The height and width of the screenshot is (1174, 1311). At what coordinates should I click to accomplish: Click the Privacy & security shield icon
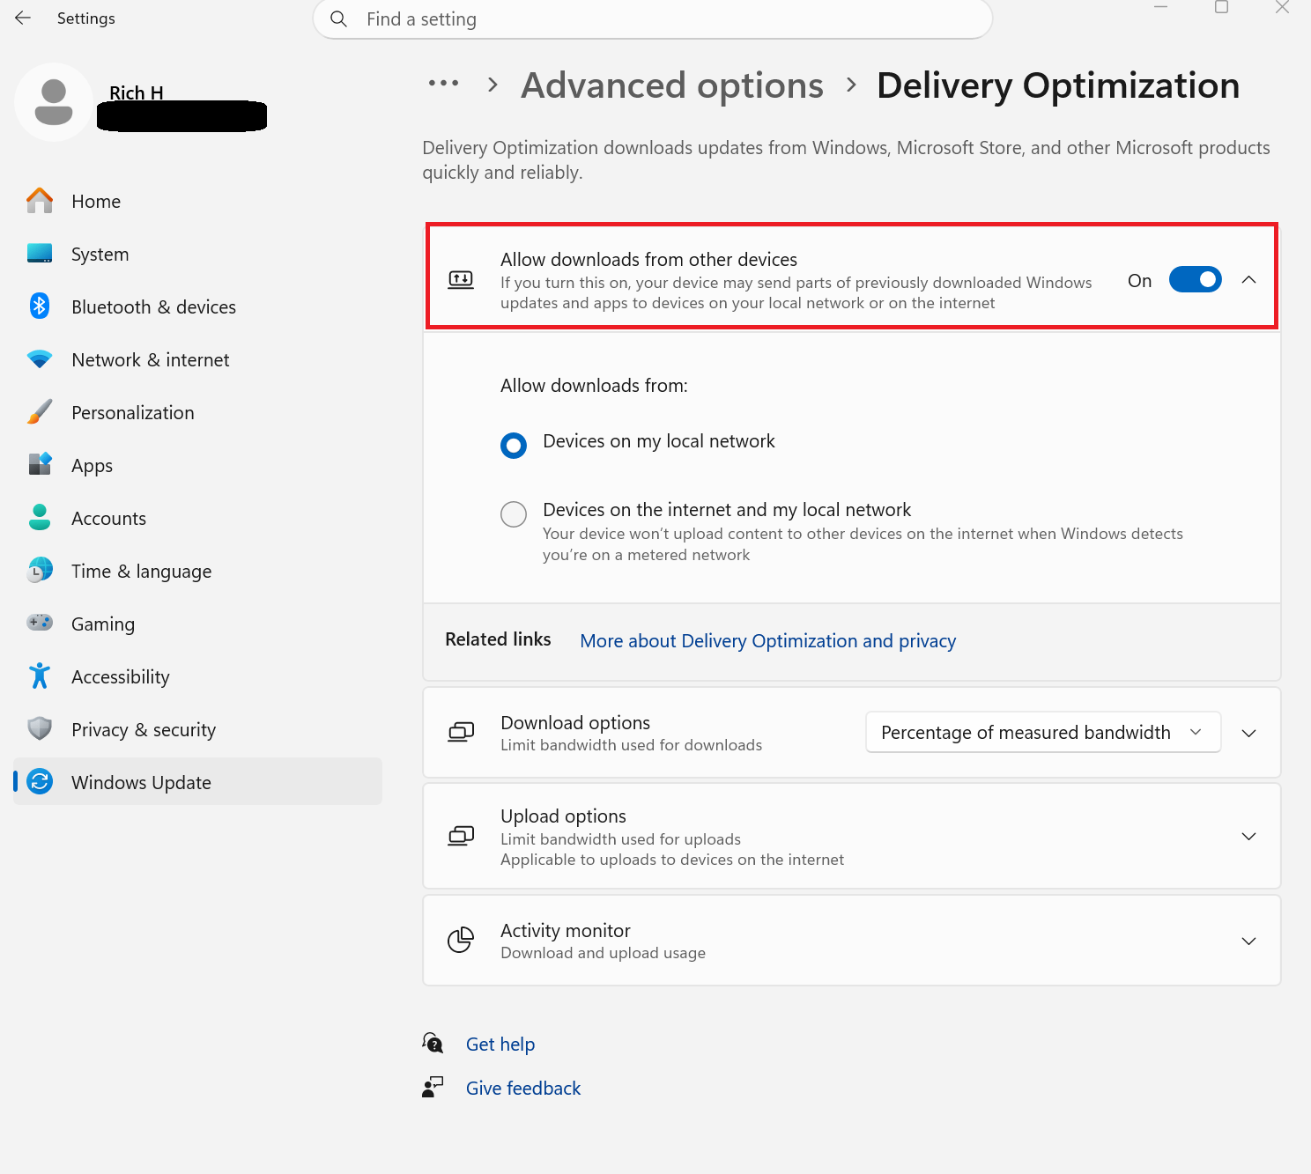pos(40,728)
